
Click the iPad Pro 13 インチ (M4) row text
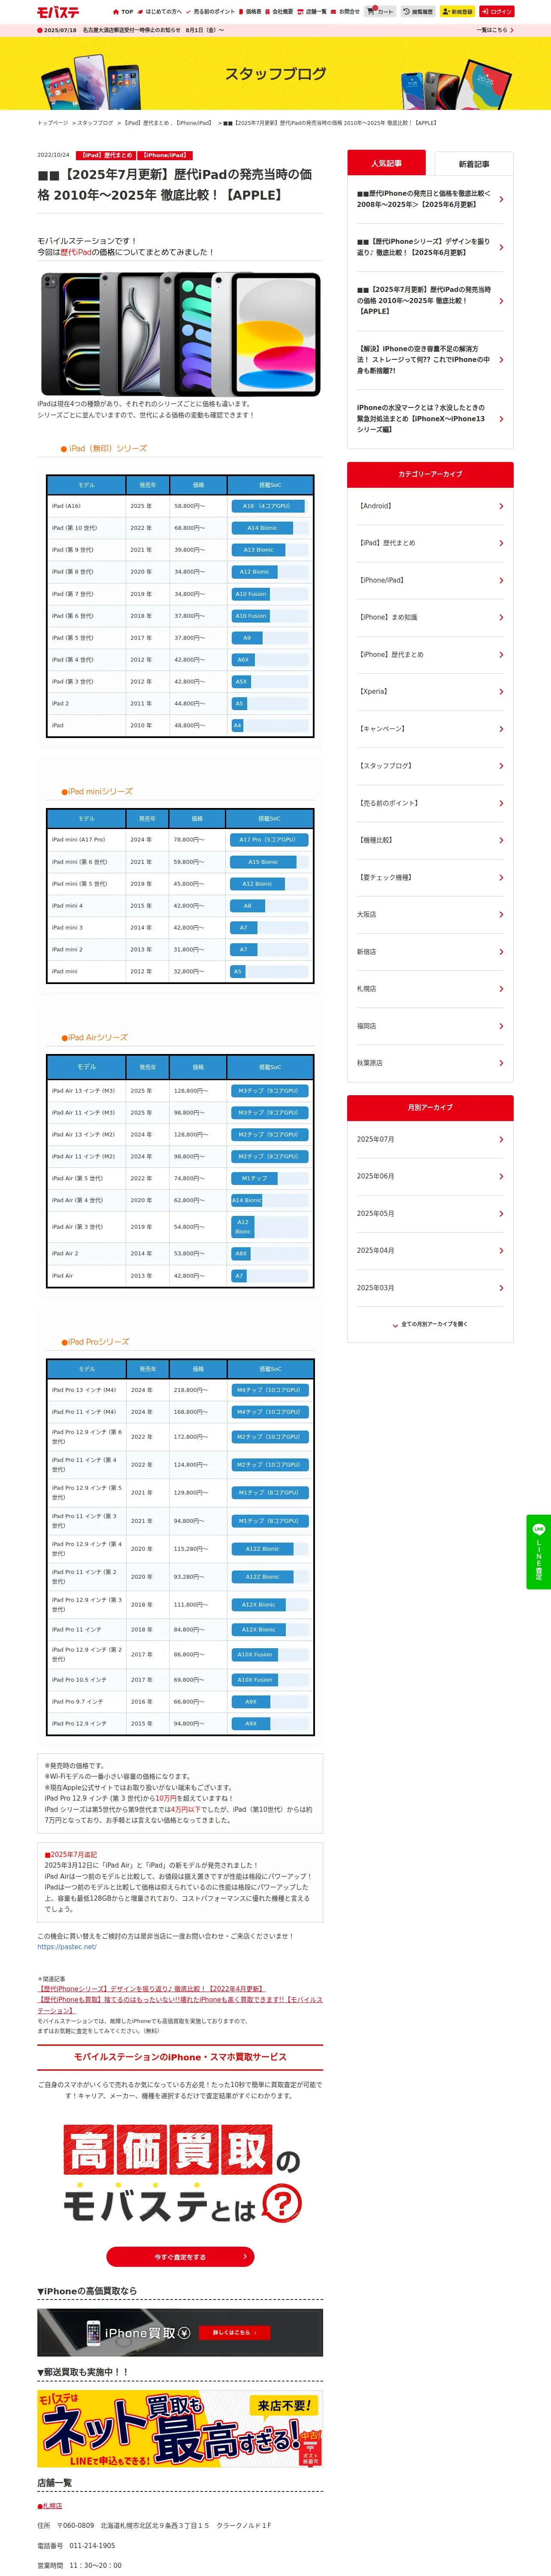(x=84, y=1390)
